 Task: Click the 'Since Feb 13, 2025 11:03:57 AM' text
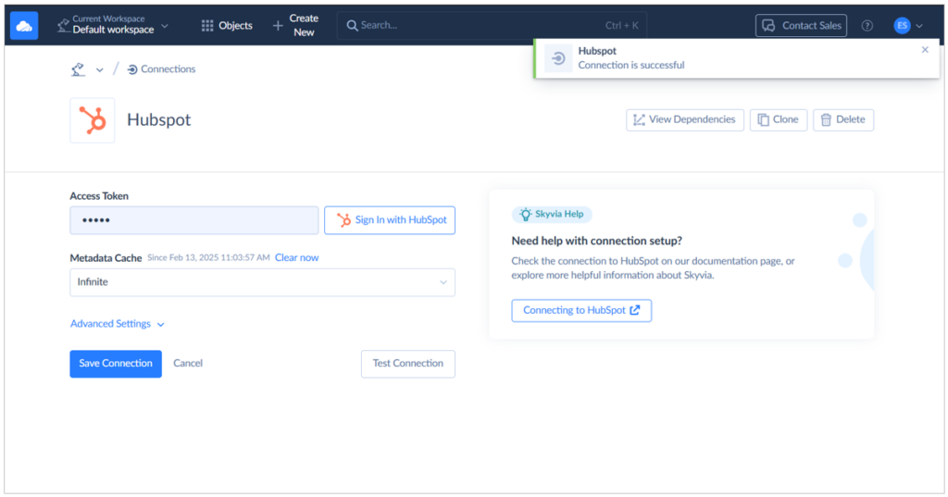pos(208,257)
